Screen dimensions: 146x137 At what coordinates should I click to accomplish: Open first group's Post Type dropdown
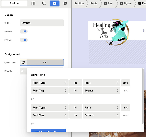[50, 83]
